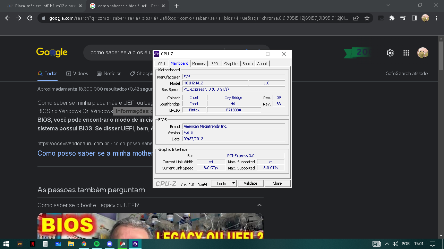Switch to Vídeos search results
This screenshot has width=444, height=249.
click(77, 73)
